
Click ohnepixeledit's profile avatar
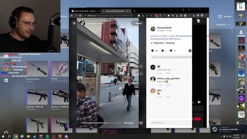(x=153, y=29)
